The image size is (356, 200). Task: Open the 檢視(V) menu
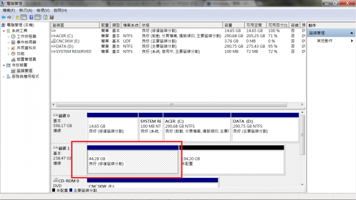(43, 11)
